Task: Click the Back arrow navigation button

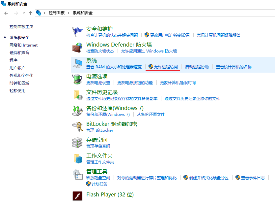Action: point(6,13)
